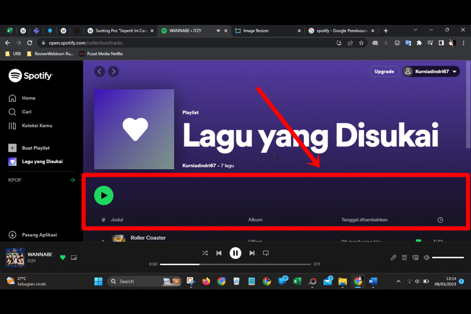Open the Kurniadindri67 account dropdown
Image resolution: width=471 pixels, height=314 pixels.
[x=431, y=72]
